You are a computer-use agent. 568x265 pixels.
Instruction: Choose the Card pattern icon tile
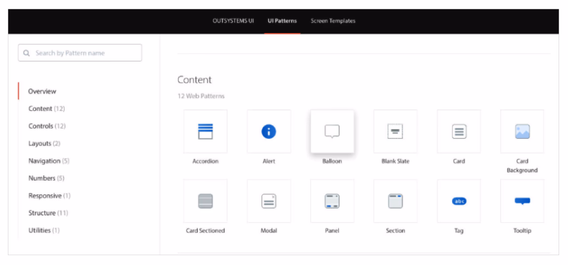(x=459, y=132)
